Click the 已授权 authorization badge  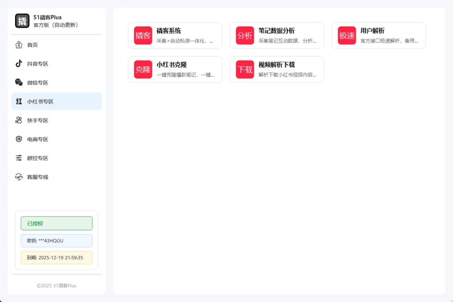pos(56,223)
